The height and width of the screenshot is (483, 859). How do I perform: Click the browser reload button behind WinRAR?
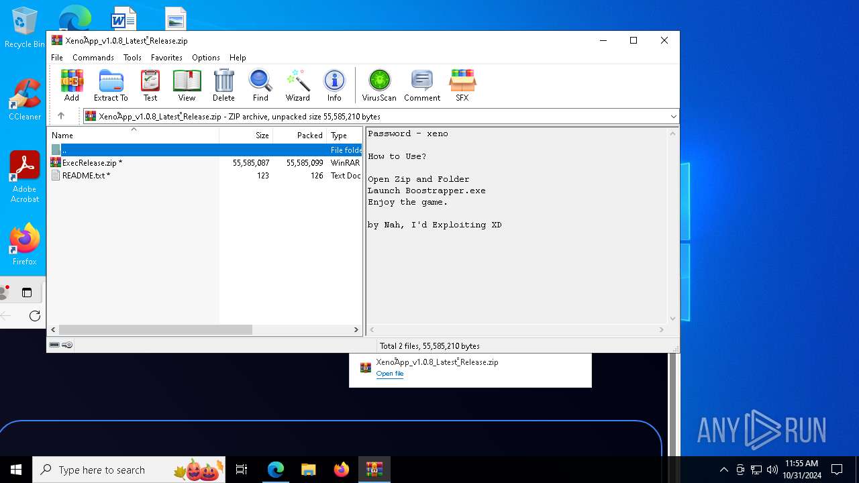click(x=35, y=316)
